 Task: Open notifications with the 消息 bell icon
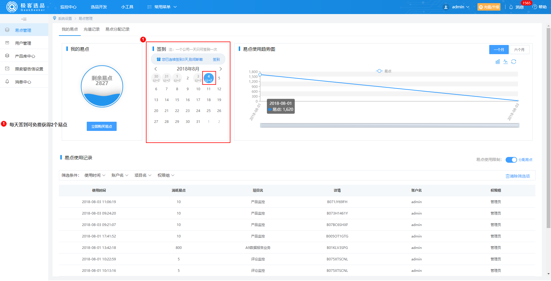[511, 7]
